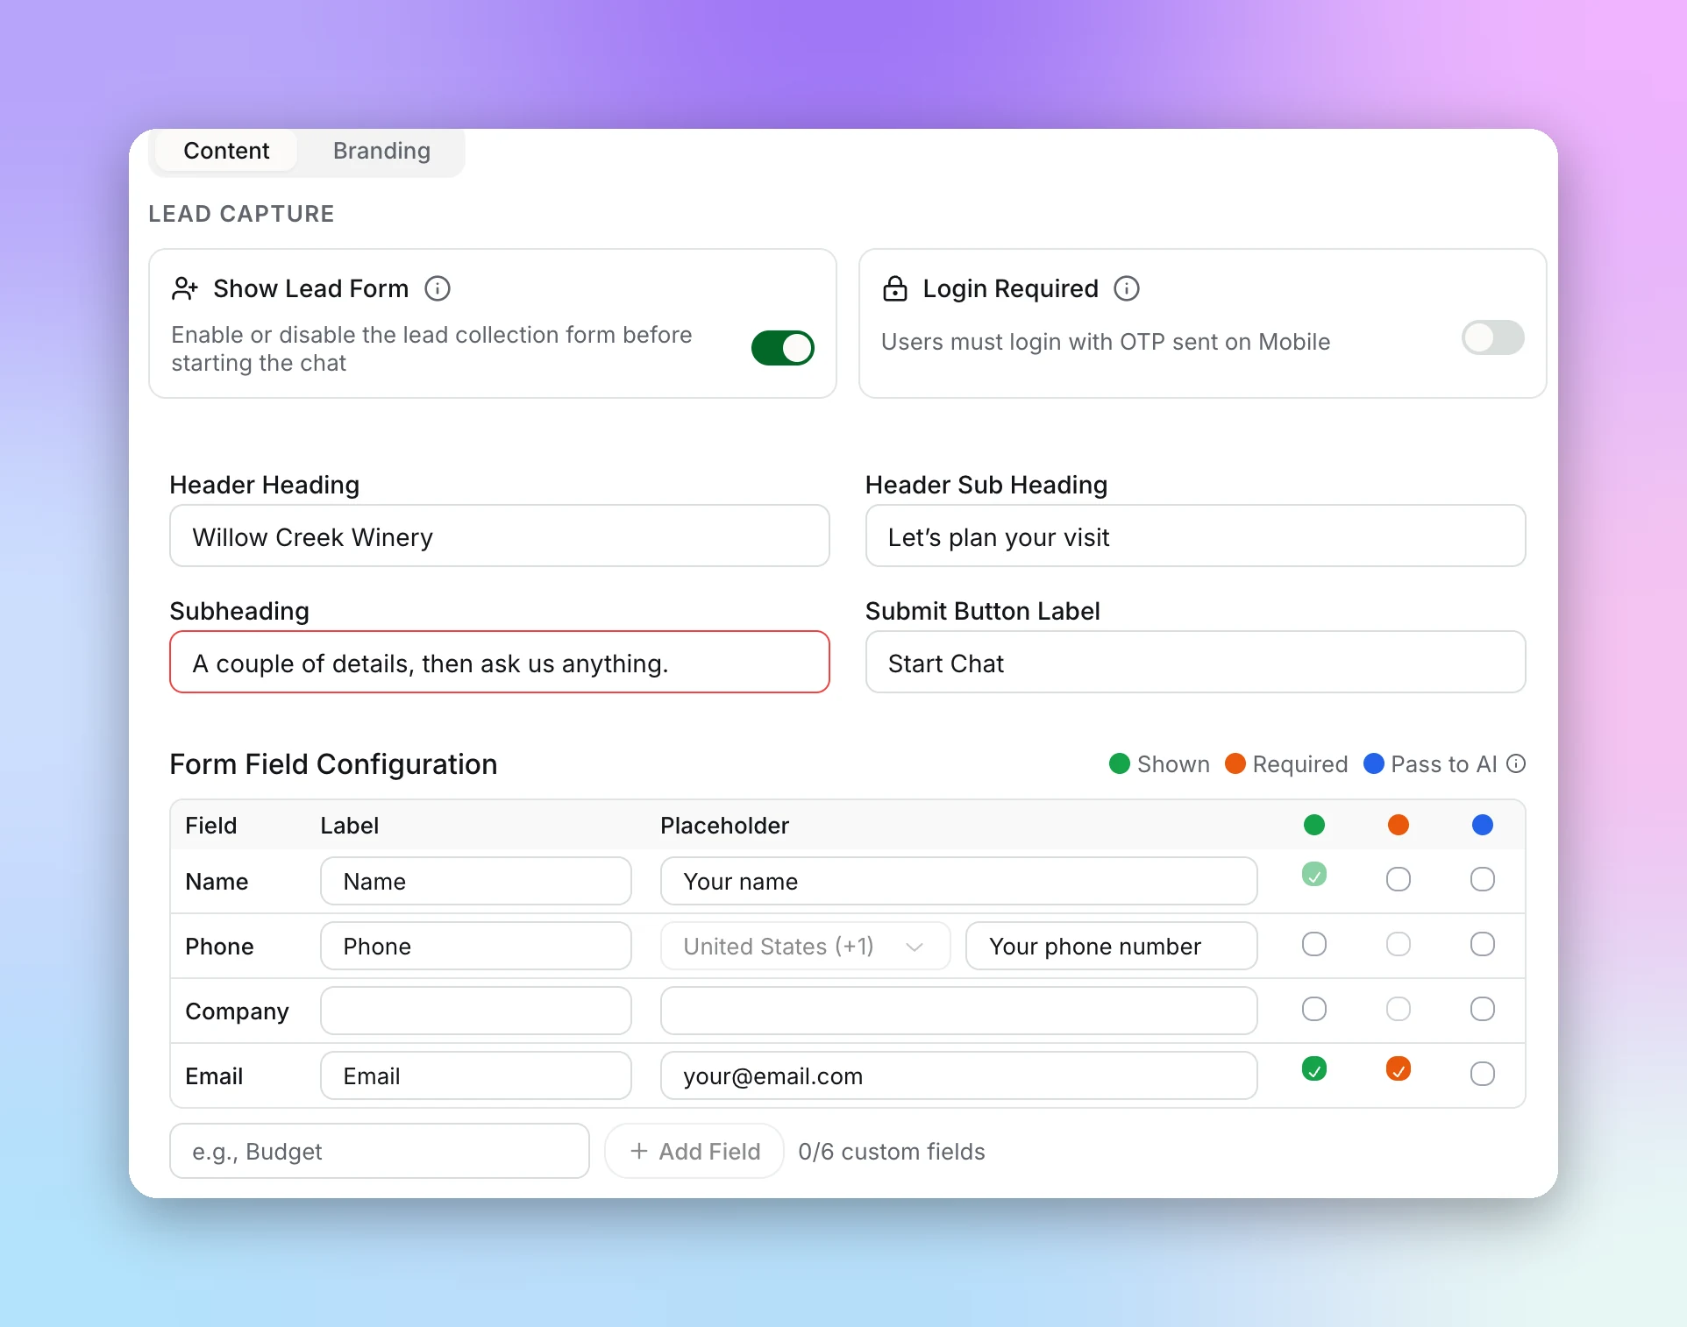Screen dimensions: 1687x1327
Task: Click the empty Company placeholder input
Action: click(959, 1011)
